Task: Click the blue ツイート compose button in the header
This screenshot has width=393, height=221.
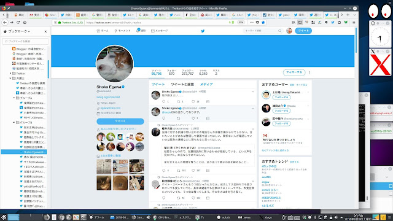Action: click(303, 31)
